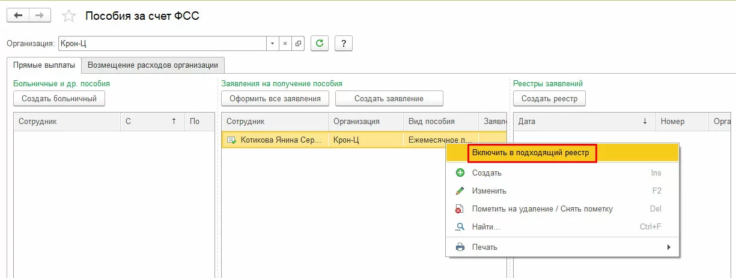Click the green plus icon beside Создать
The height and width of the screenshot is (278, 736).
[460, 173]
